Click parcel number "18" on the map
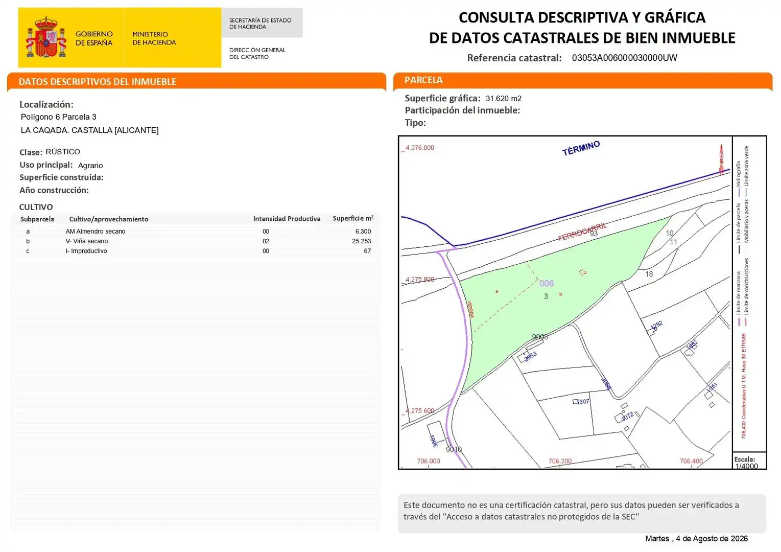The height and width of the screenshot is (552, 781). tap(649, 274)
